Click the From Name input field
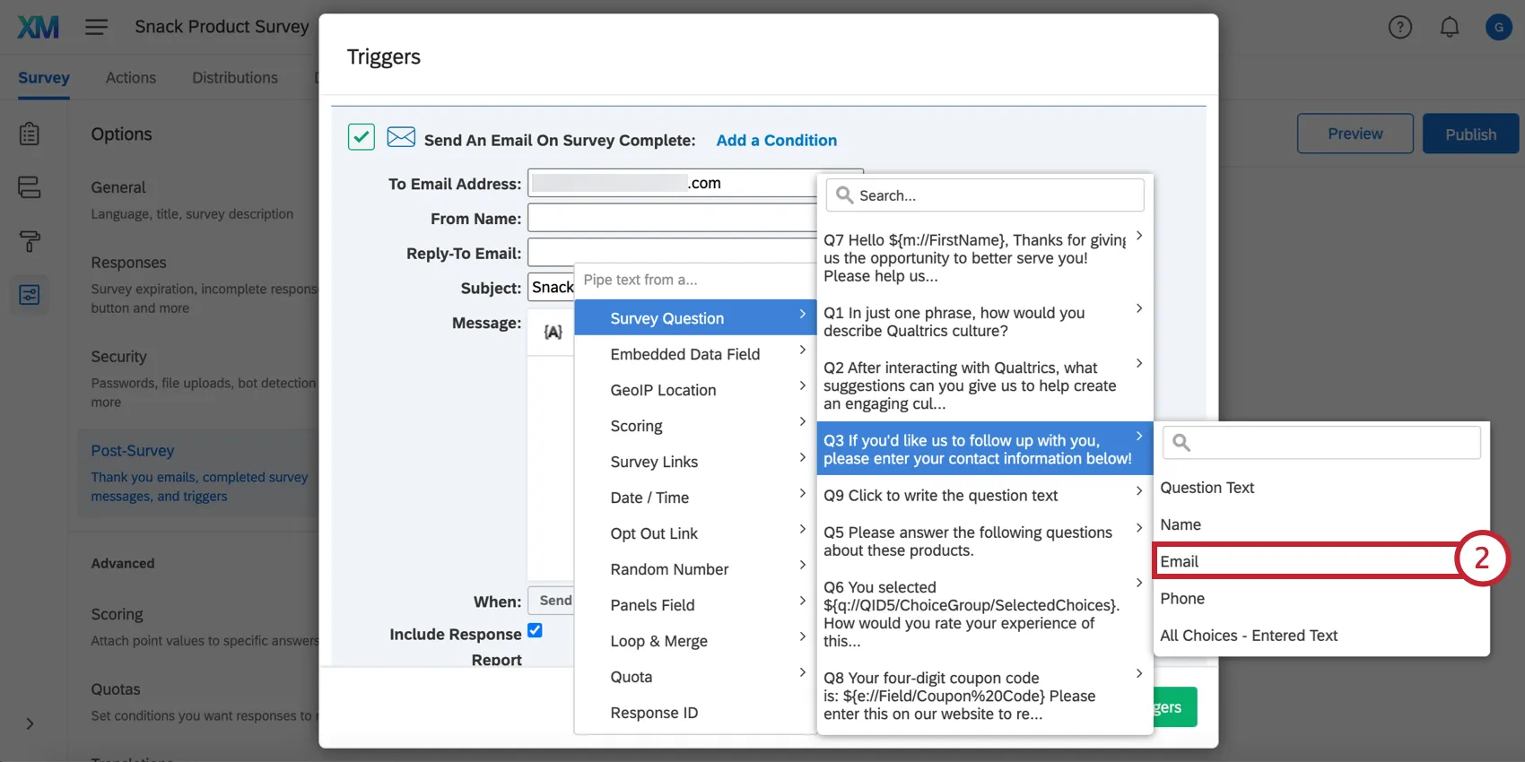Image resolution: width=1525 pixels, height=762 pixels. [x=673, y=218]
